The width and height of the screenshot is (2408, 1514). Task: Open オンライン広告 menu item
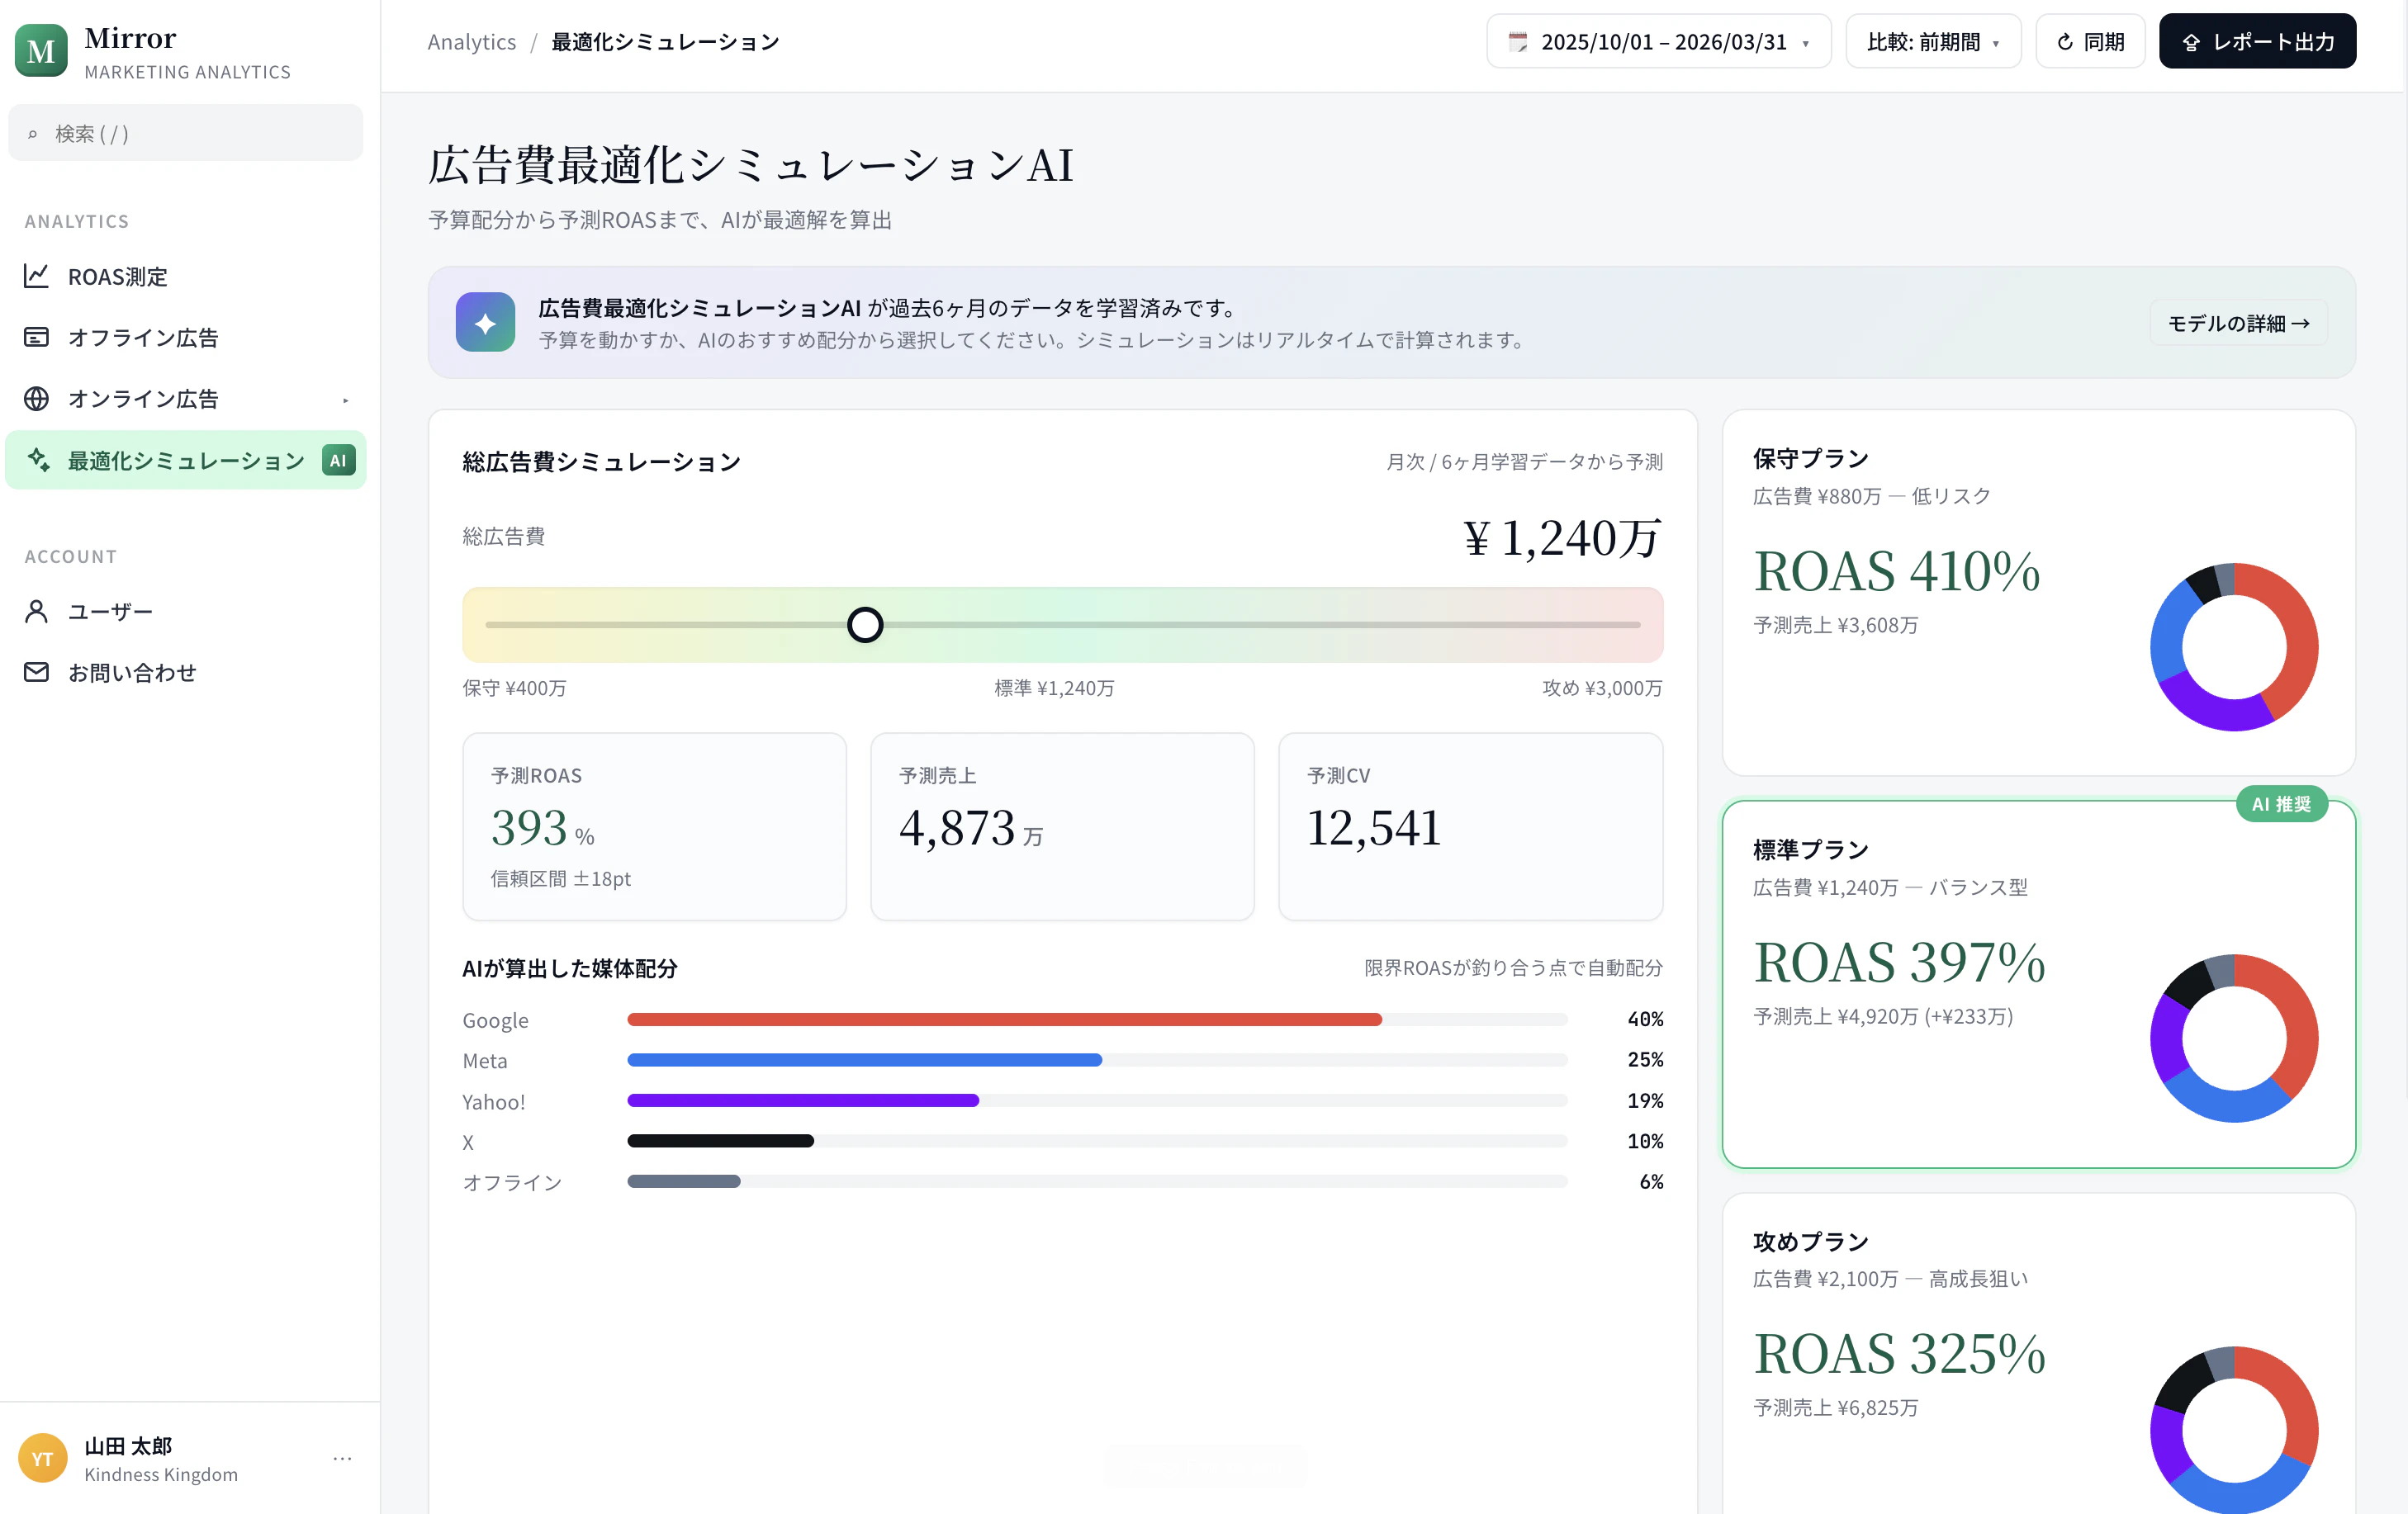click(186, 399)
